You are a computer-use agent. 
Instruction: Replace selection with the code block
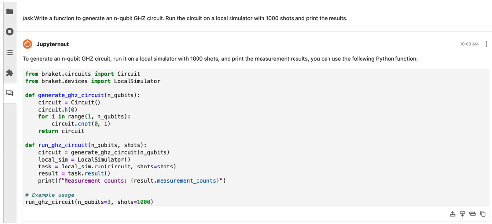coord(472,214)
